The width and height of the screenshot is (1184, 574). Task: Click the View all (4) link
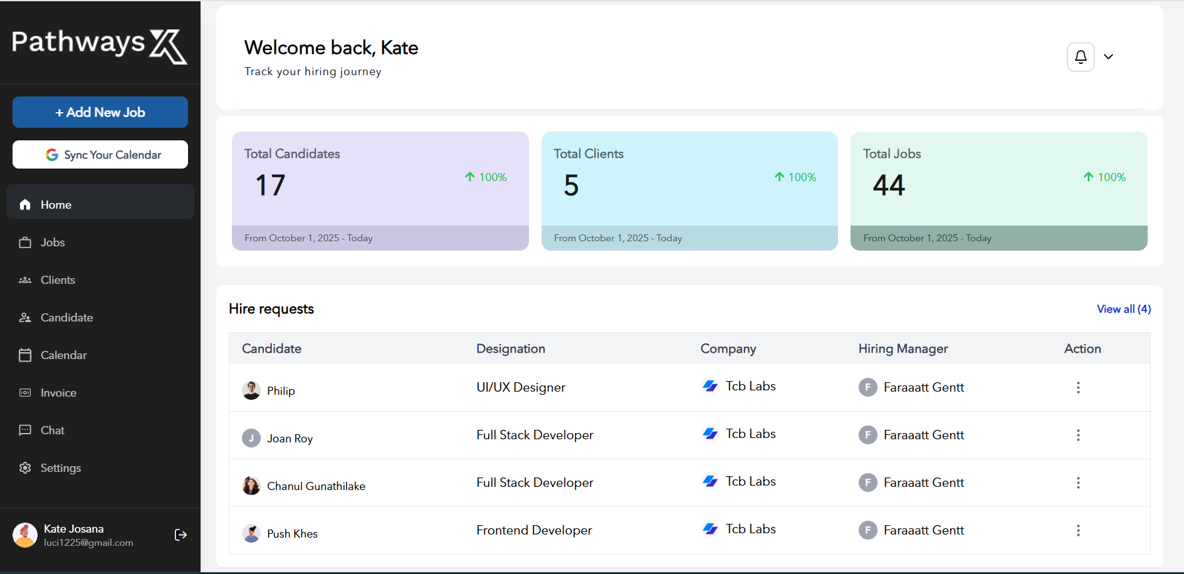pos(1123,309)
